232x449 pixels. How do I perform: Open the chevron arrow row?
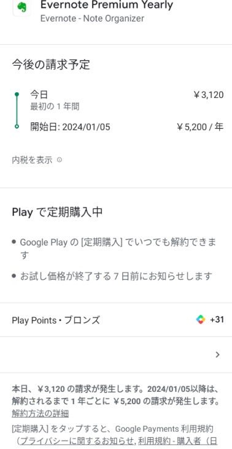116,355
